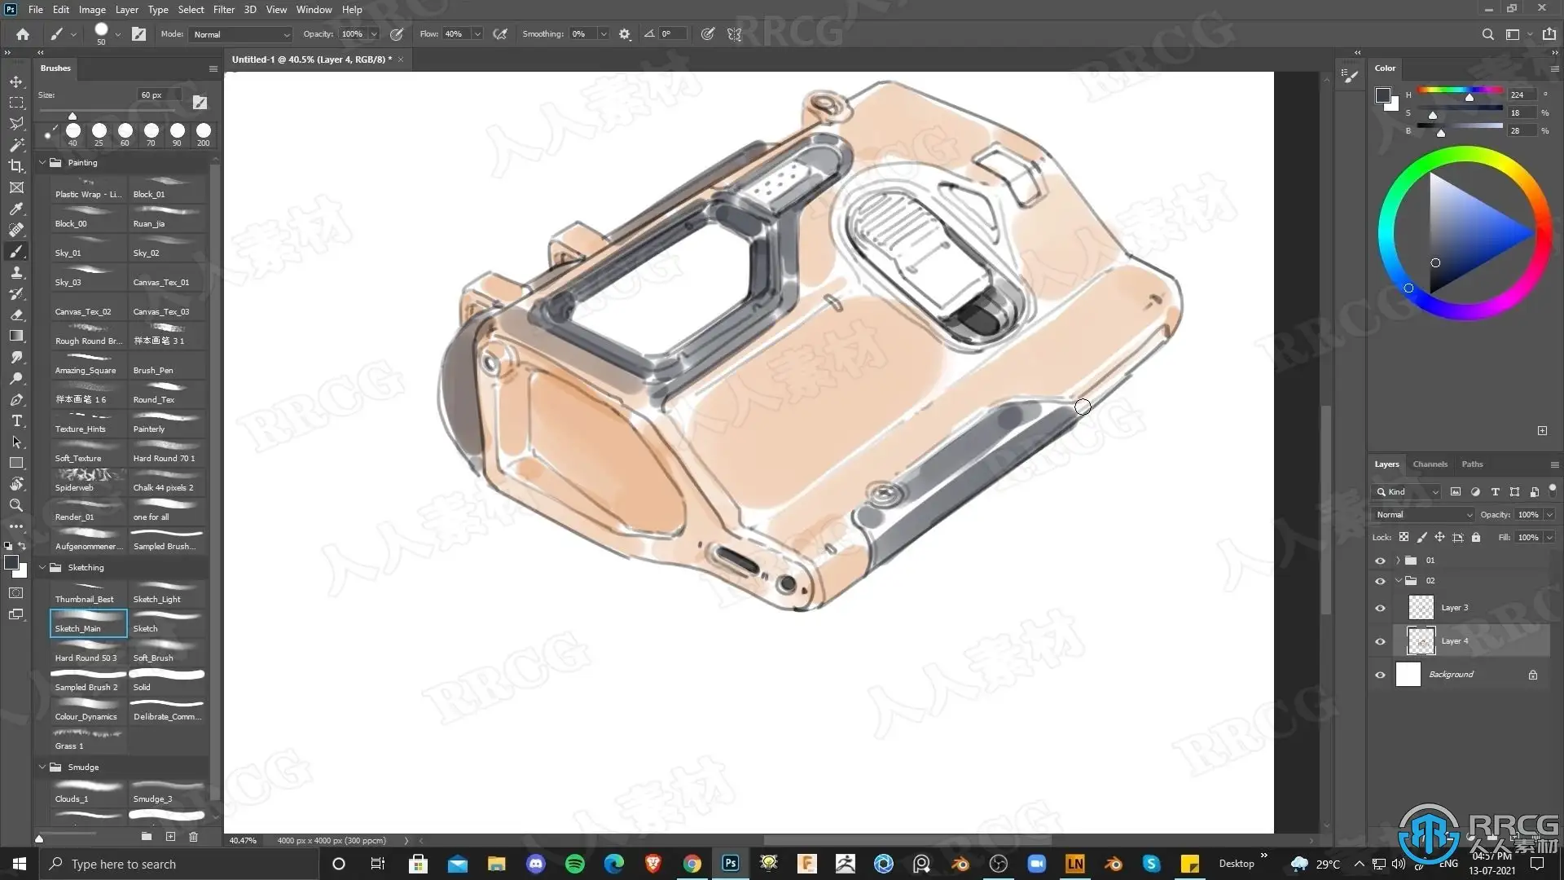Switch to the Paths tab
Viewport: 1564px width, 880px height.
tap(1472, 464)
